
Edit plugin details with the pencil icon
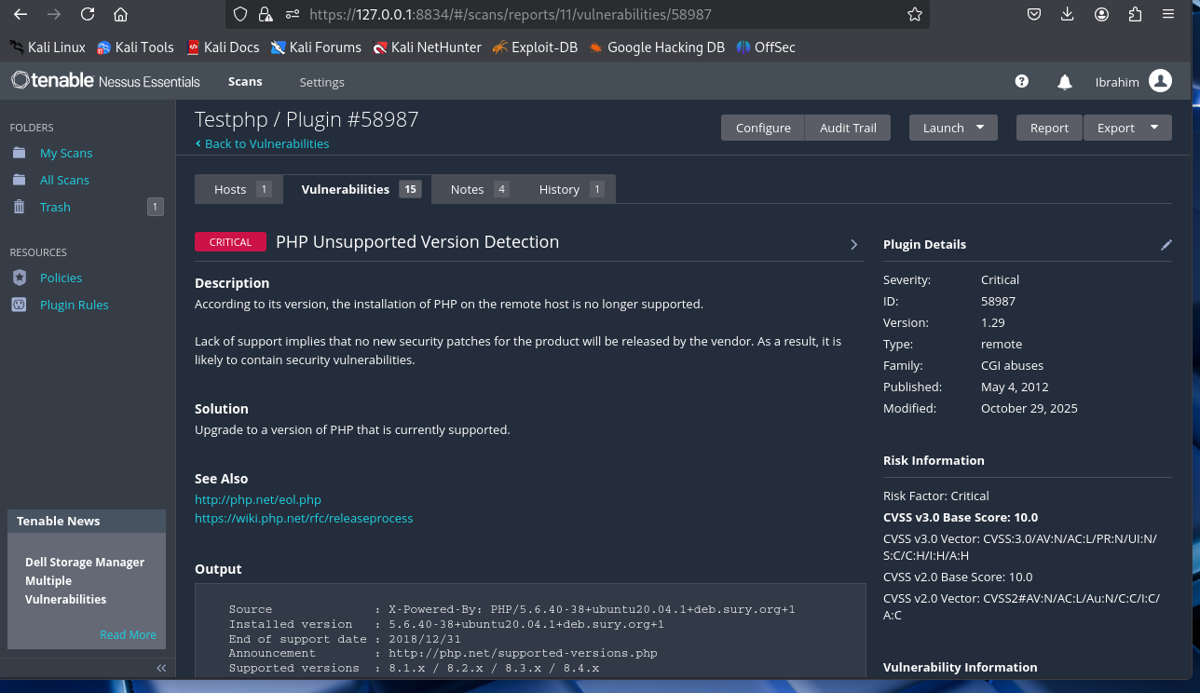coord(1166,244)
